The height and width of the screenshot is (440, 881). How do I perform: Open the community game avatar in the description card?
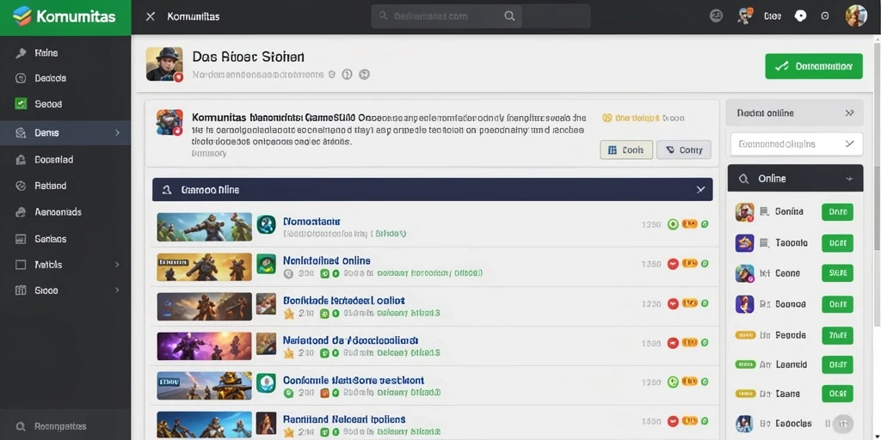169,122
